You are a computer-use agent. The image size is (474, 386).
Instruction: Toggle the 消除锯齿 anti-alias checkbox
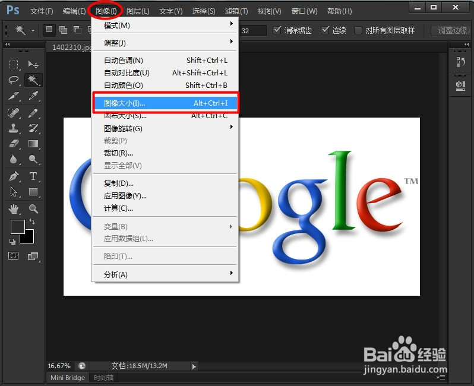tap(277, 30)
